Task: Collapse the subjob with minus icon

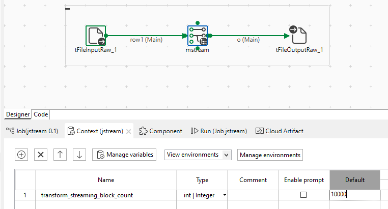Action: coord(68,9)
